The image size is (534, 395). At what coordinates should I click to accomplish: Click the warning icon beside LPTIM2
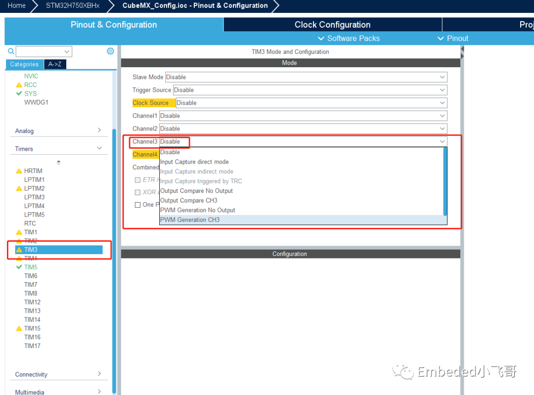point(19,188)
